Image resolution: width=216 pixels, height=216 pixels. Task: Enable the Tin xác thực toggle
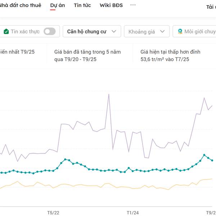click(x=50, y=32)
